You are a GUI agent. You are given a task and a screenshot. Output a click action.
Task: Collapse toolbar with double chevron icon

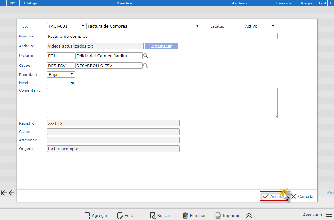click(249, 215)
